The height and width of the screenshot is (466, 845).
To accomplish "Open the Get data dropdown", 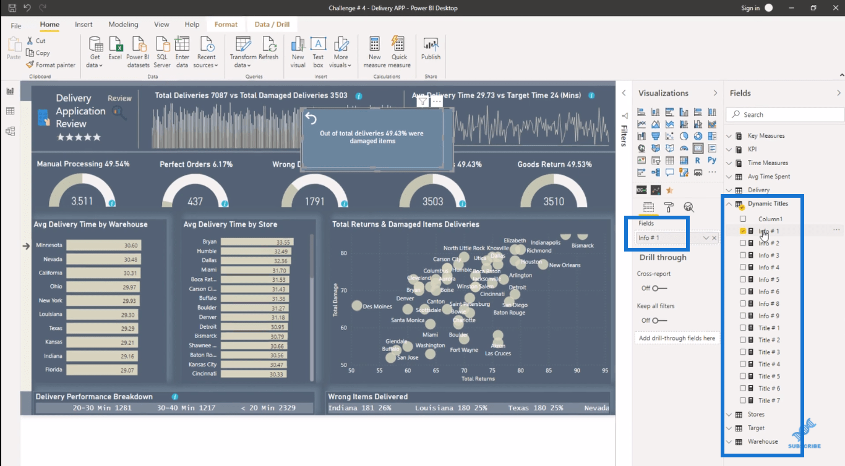I will (x=95, y=52).
